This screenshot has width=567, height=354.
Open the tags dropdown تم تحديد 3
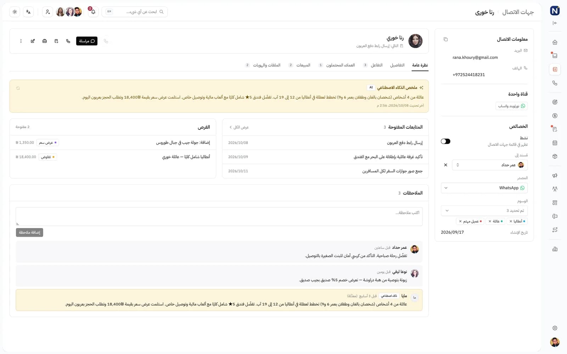click(484, 211)
